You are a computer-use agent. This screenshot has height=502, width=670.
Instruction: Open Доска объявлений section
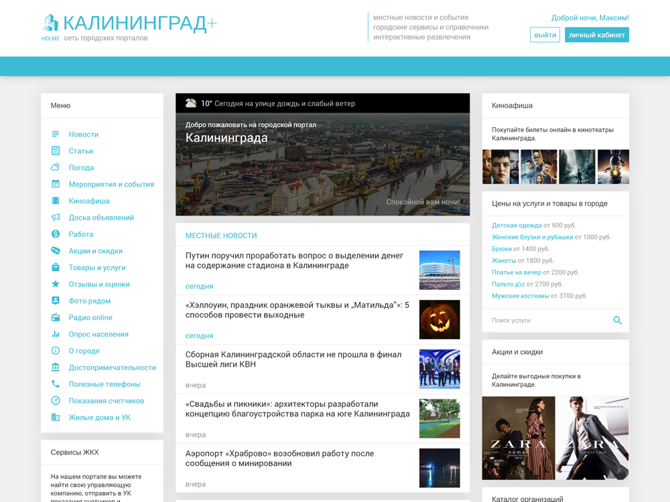pos(101,218)
